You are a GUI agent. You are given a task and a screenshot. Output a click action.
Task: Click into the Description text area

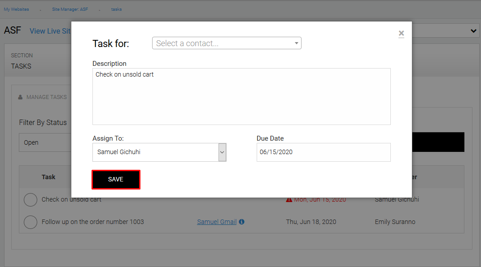coord(241,96)
